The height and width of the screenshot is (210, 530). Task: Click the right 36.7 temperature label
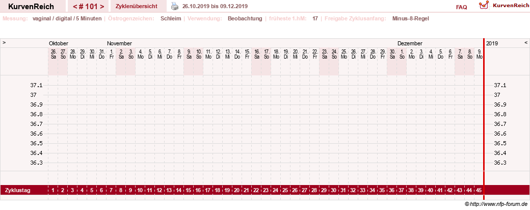(500, 124)
